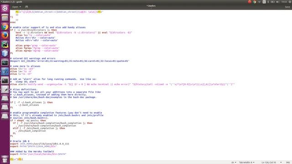Open the Files manager in the dock
Viewport: 292px width, 164px height.
tap(5, 18)
